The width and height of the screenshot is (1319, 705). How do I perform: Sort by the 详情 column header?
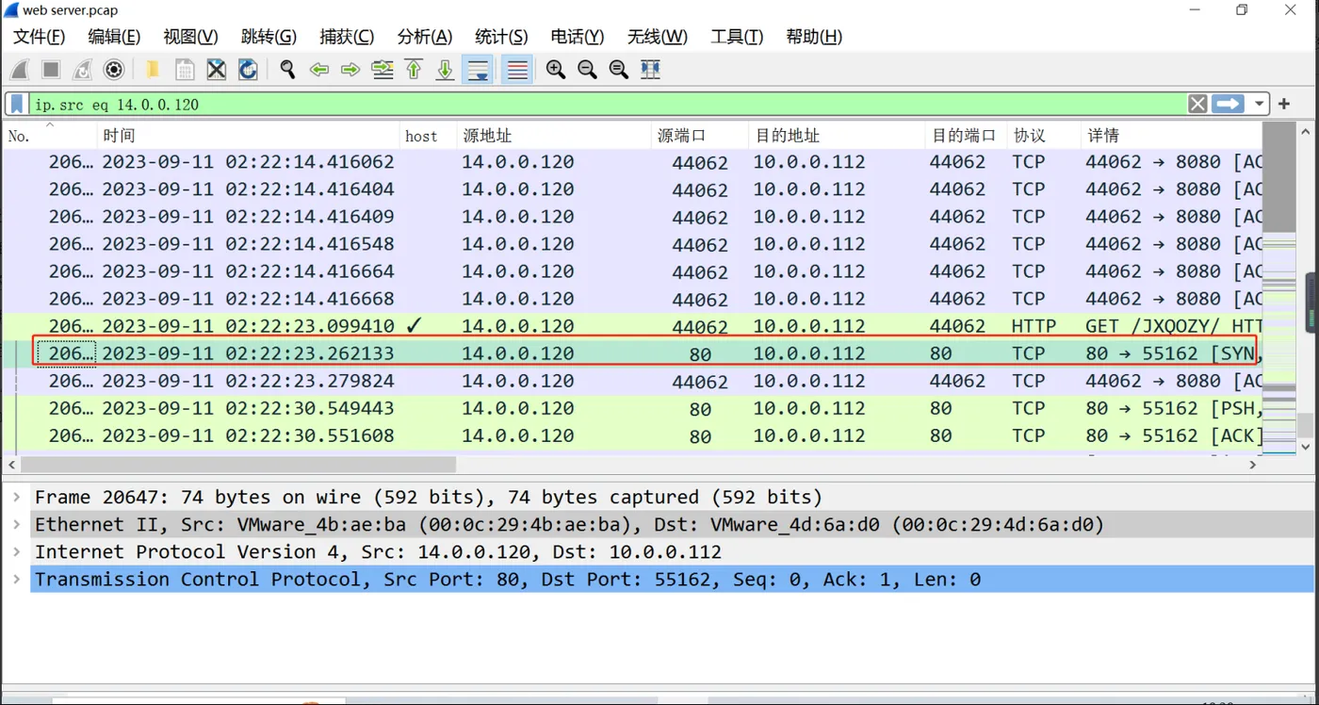point(1171,136)
